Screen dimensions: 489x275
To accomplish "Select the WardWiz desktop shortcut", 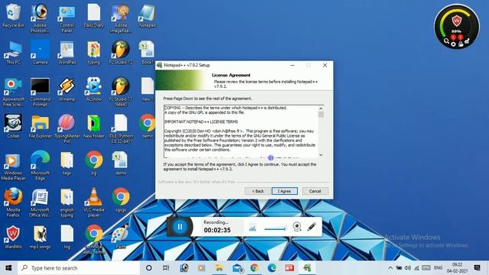I will (13, 237).
